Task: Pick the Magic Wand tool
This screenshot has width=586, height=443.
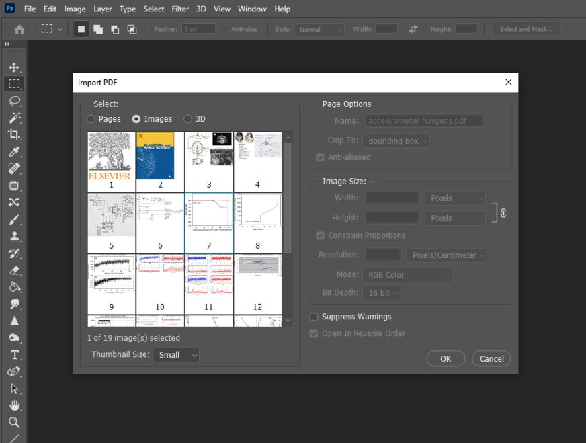Action: coord(14,118)
